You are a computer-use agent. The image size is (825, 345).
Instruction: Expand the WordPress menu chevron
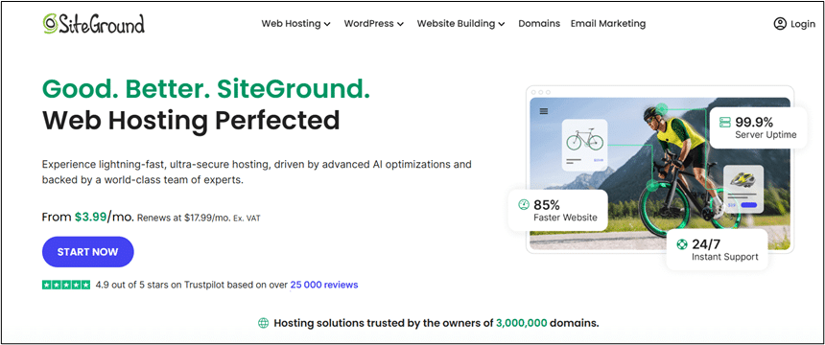tap(400, 24)
